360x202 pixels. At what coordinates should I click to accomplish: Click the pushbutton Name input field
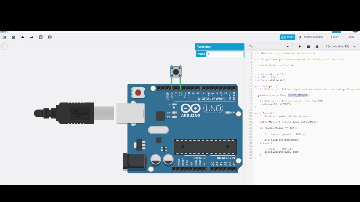pyautogui.click(x=225, y=54)
